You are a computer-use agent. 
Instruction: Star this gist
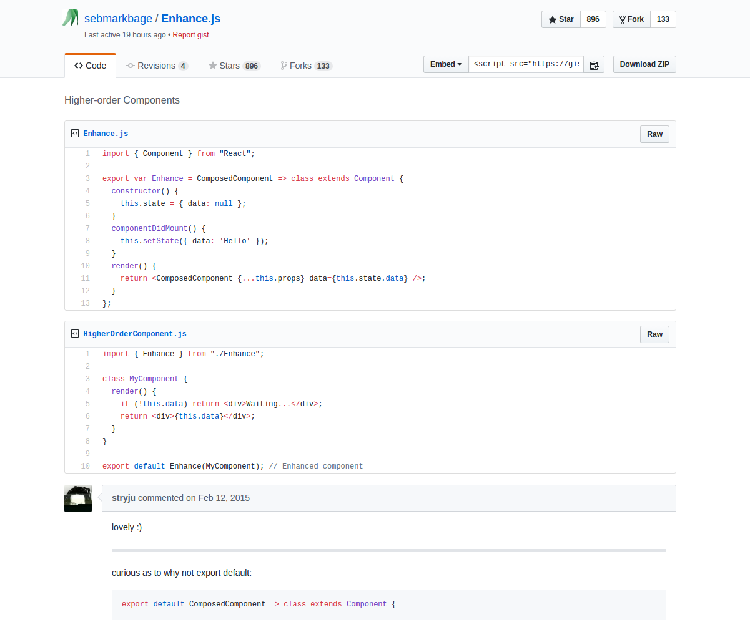(x=561, y=19)
